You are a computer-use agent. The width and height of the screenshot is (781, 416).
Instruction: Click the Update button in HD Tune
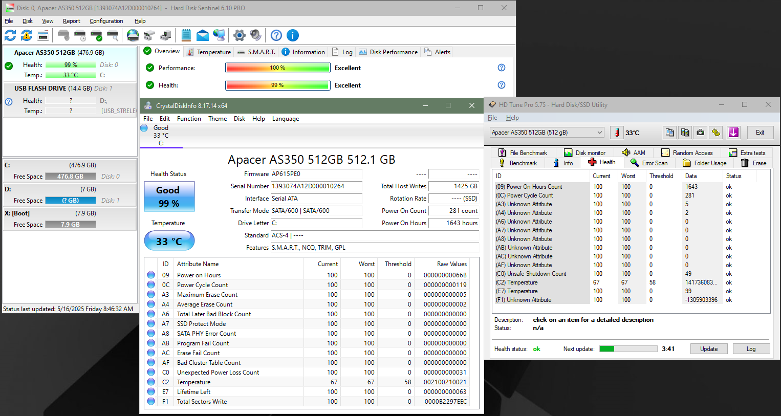709,349
